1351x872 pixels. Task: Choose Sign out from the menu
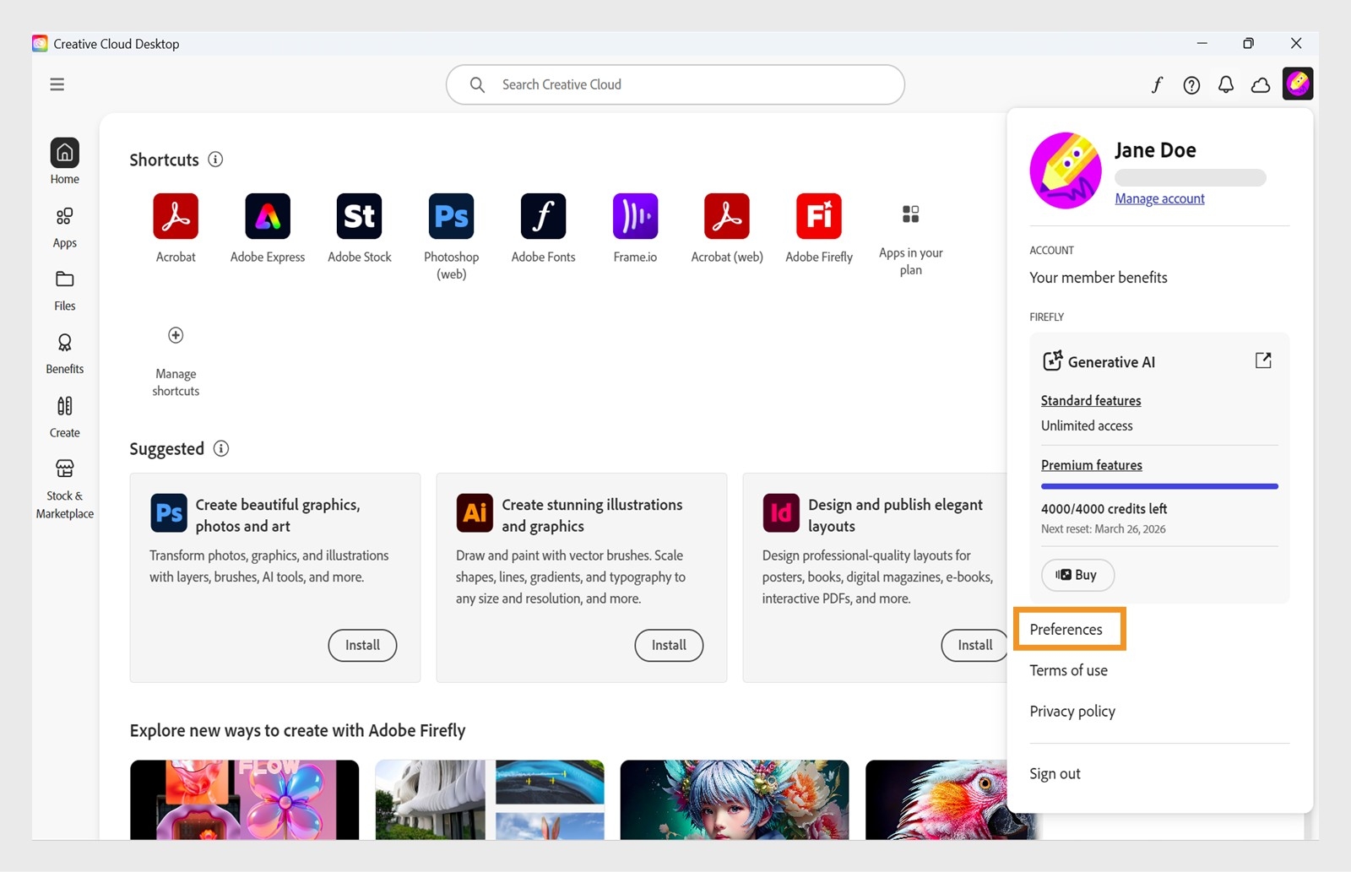click(1055, 772)
